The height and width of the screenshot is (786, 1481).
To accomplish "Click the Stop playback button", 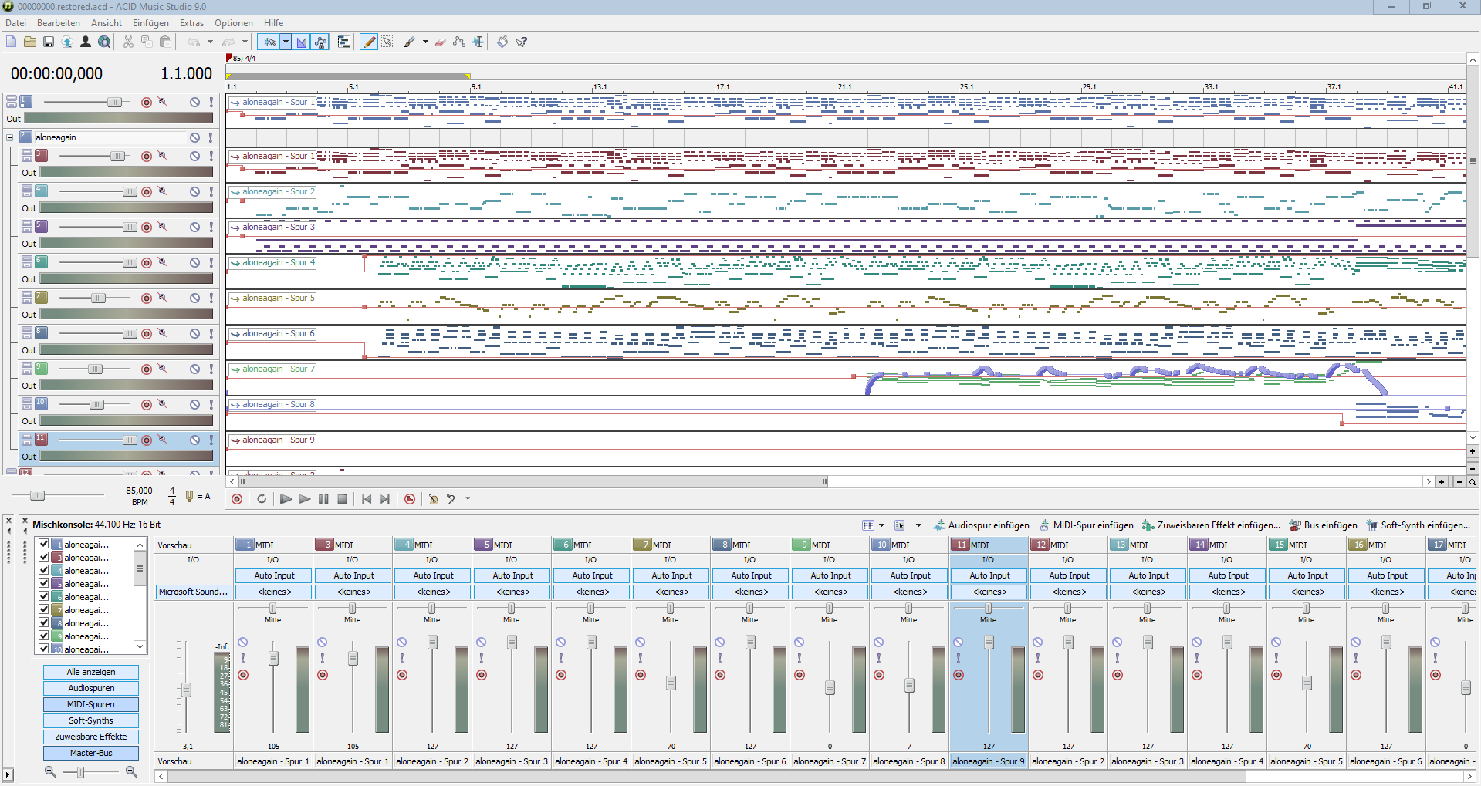I will 342,499.
